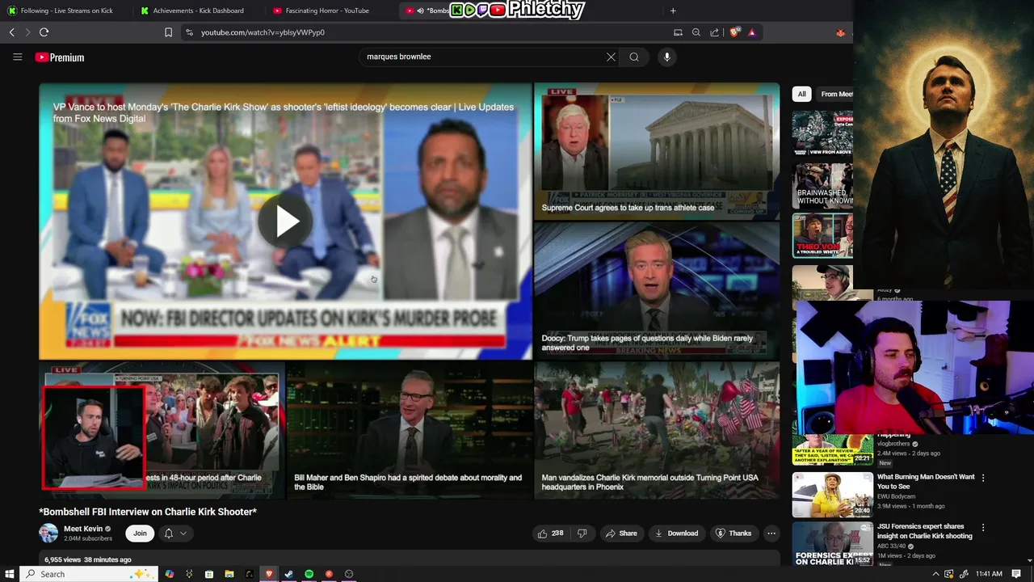
Task: Go back with the browser back arrow
Action: [11, 32]
